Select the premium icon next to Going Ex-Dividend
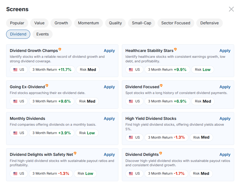 (x=47, y=85)
